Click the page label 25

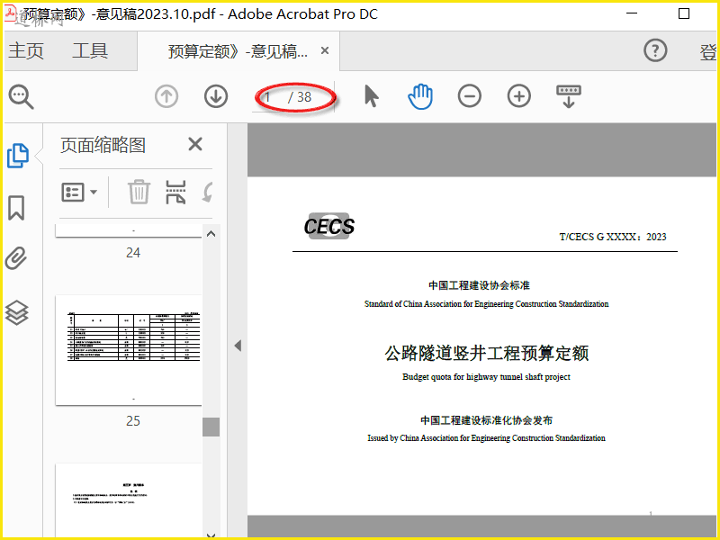(x=133, y=421)
